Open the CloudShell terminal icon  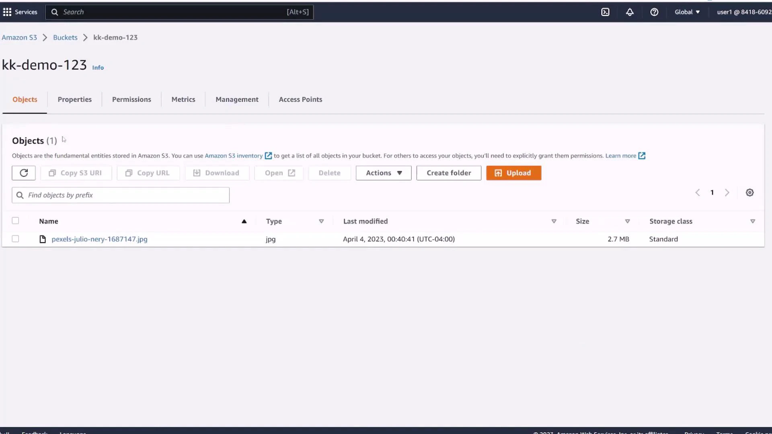(x=606, y=12)
